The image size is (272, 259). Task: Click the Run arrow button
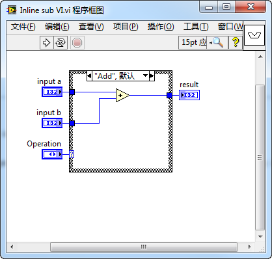pos(46,42)
